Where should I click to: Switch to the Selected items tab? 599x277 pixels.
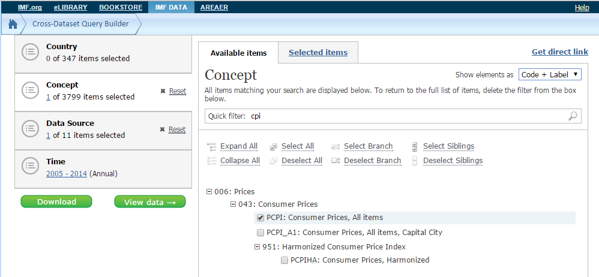click(x=318, y=53)
